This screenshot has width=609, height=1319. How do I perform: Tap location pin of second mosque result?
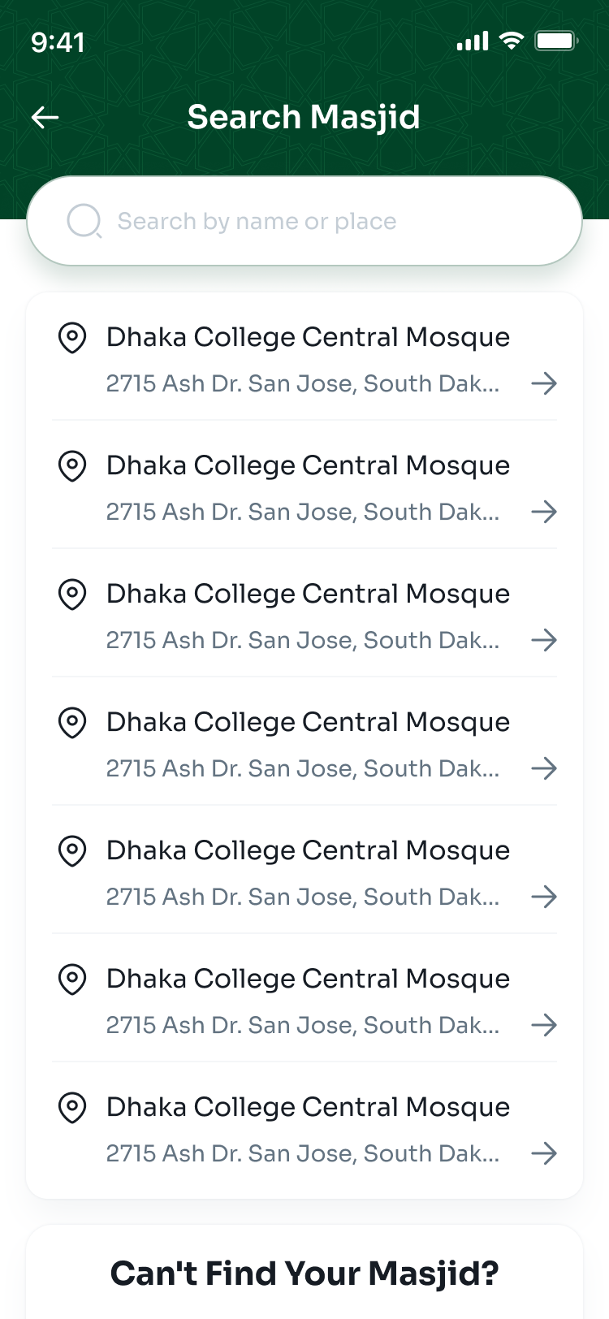point(72,465)
